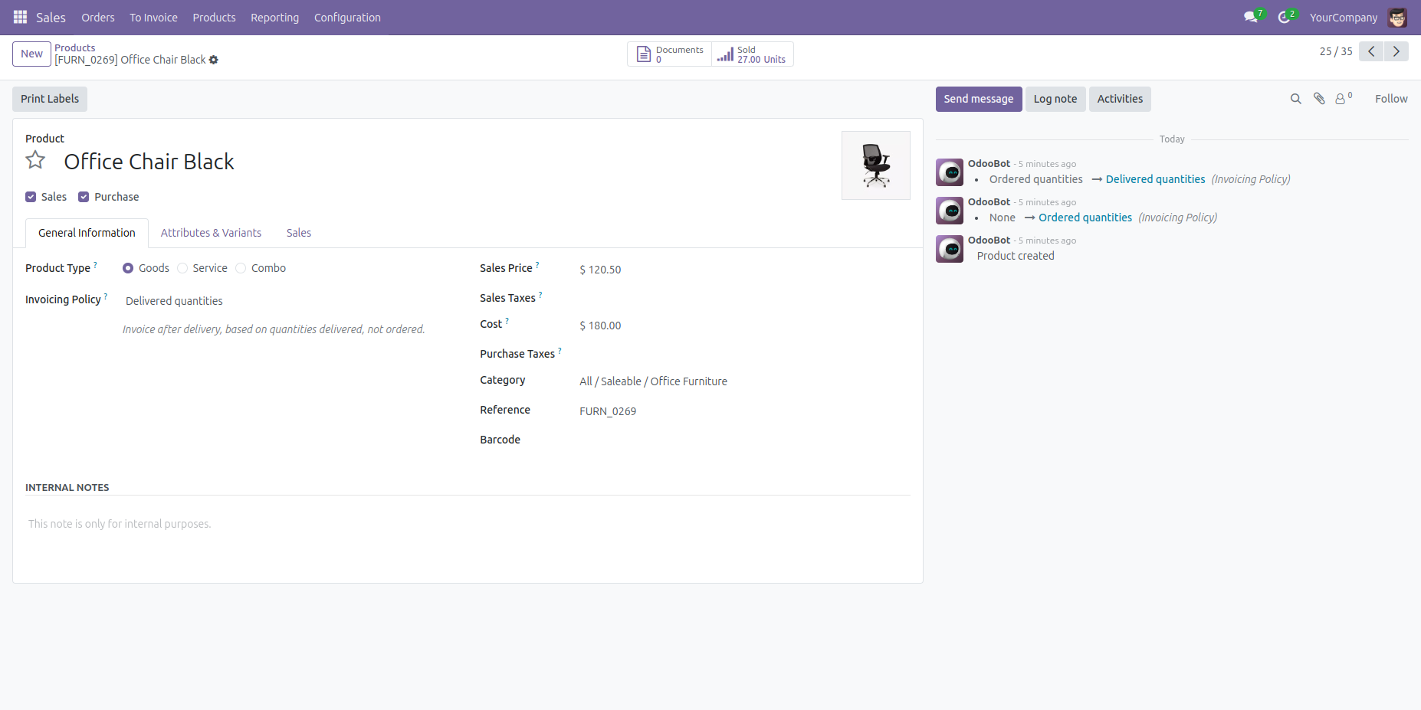Click the paperclip attachments icon
Image resolution: width=1421 pixels, height=710 pixels.
1319,99
